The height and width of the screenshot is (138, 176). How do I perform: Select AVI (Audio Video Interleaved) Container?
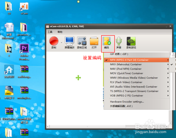(137, 87)
